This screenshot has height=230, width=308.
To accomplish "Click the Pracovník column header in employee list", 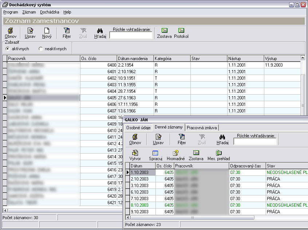I will tap(43, 59).
